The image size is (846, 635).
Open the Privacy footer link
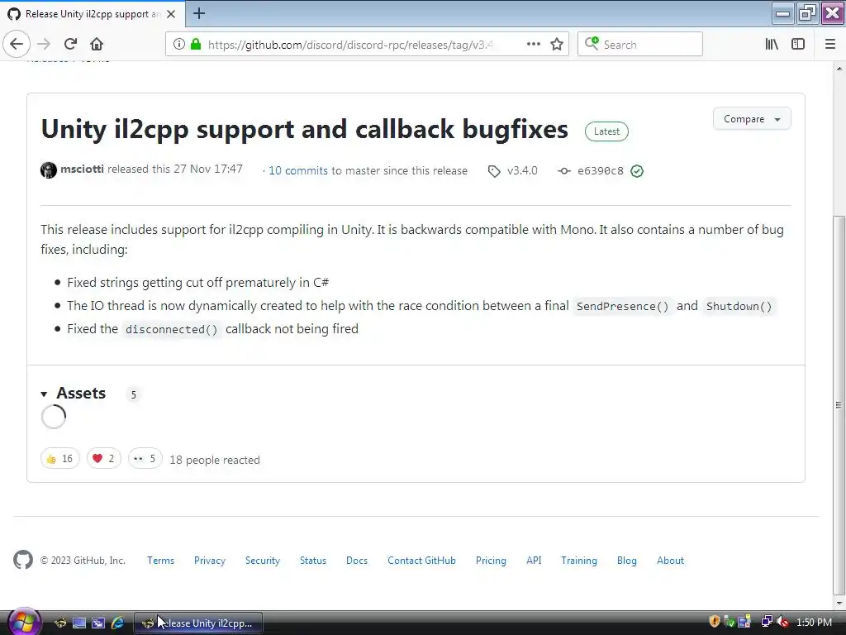click(x=210, y=561)
